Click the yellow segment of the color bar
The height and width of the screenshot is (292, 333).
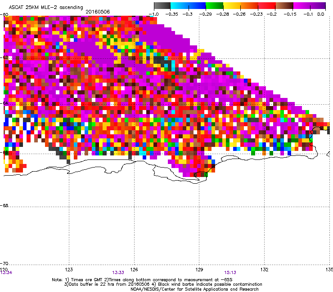pyautogui.click(x=232, y=6)
